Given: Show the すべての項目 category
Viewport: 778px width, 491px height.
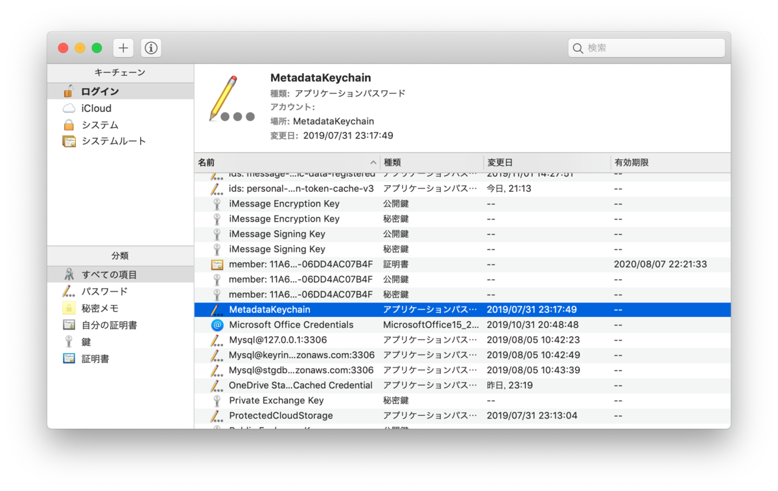Looking at the screenshot, I should click(121, 275).
